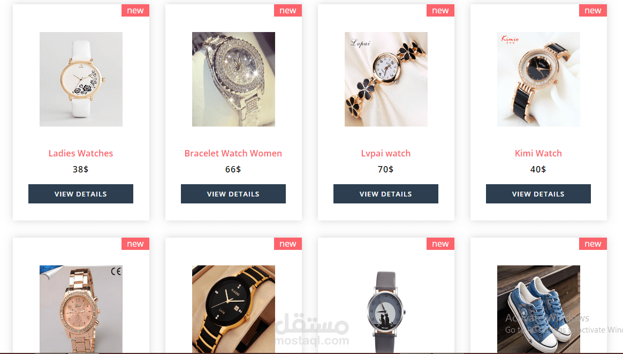Open the Ladies Watches title link

(81, 153)
